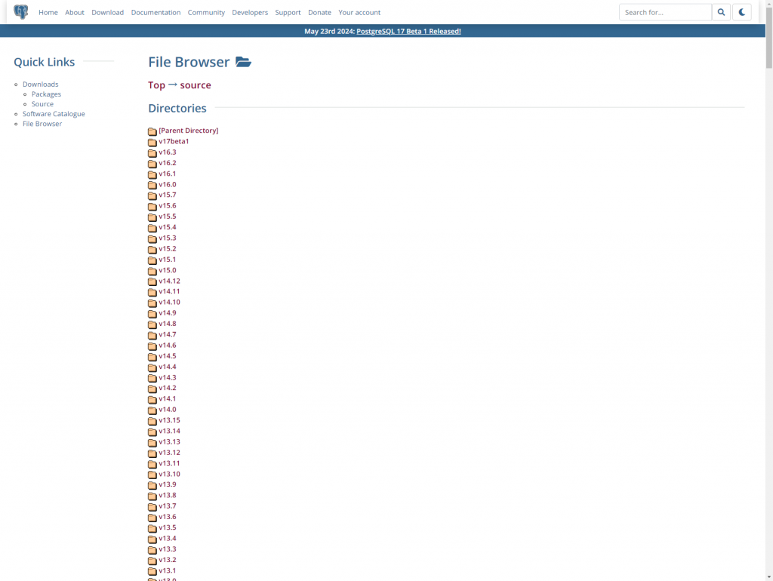This screenshot has height=581, width=773.
Task: Open the Documentation menu item
Action: (156, 12)
